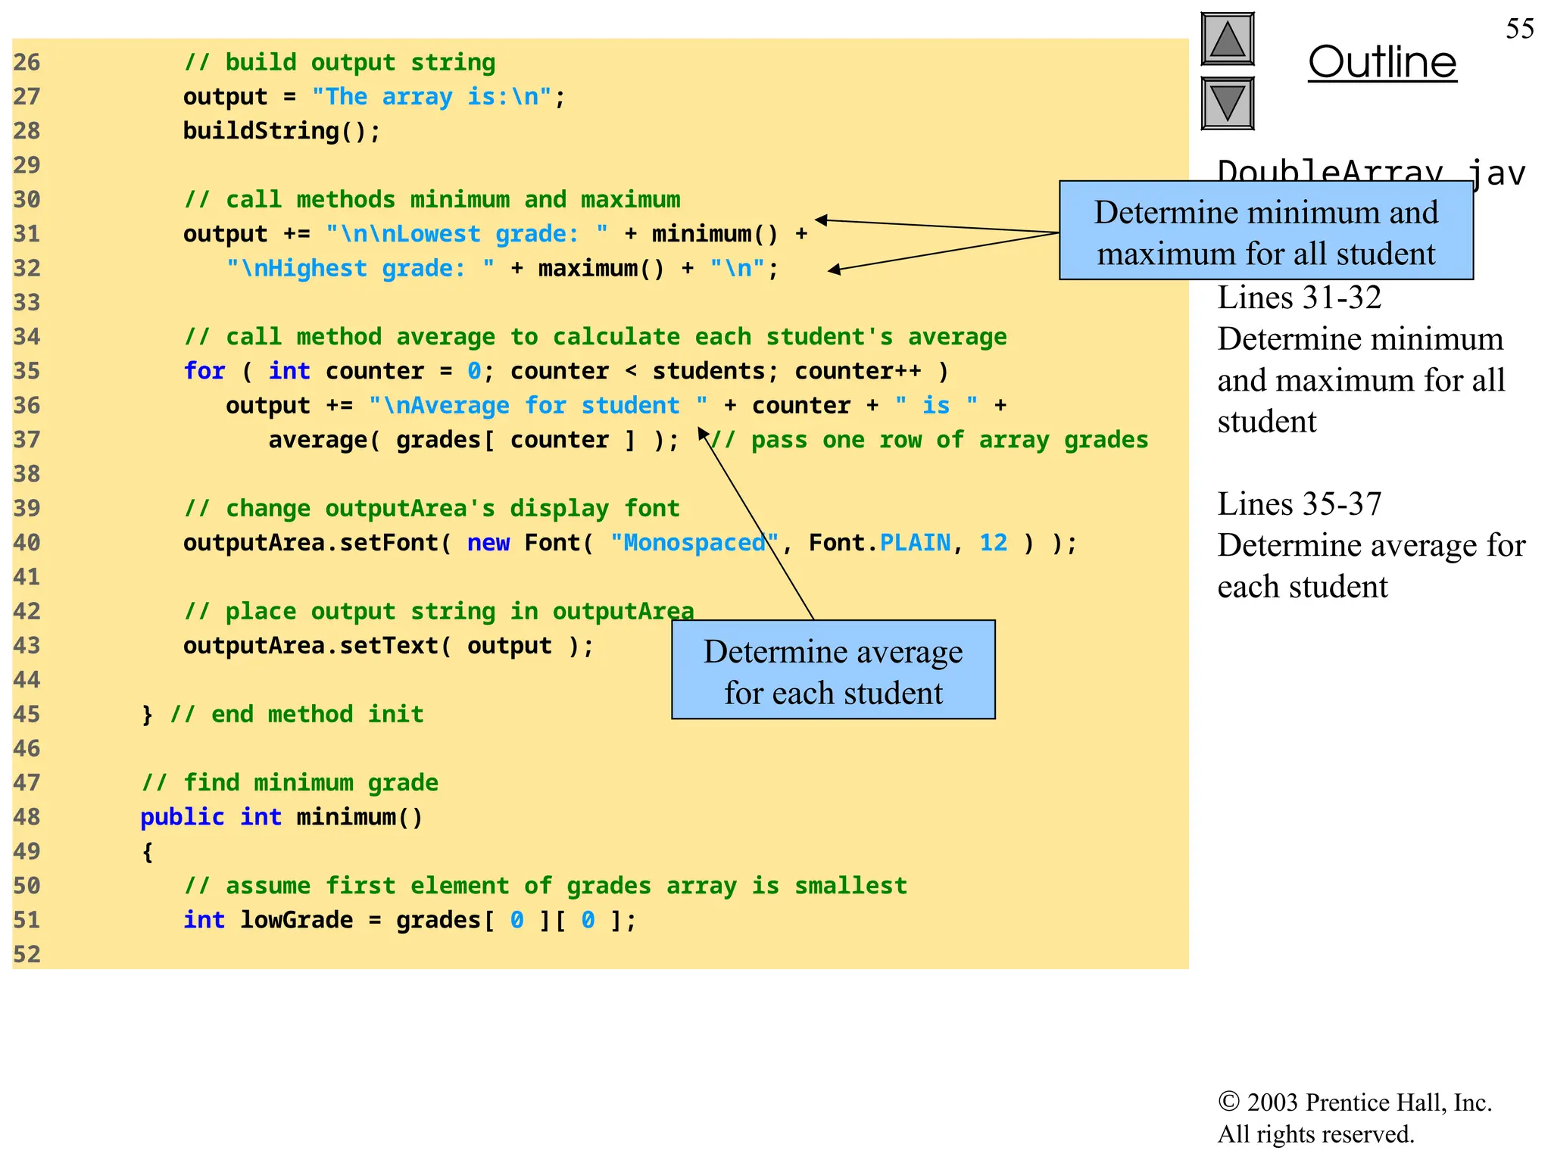Click the down arrow navigation button

coord(1227,104)
